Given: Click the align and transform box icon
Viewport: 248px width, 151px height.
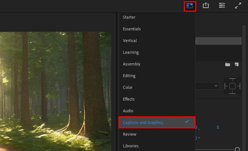Looking at the screenshot, I should click(232, 86).
